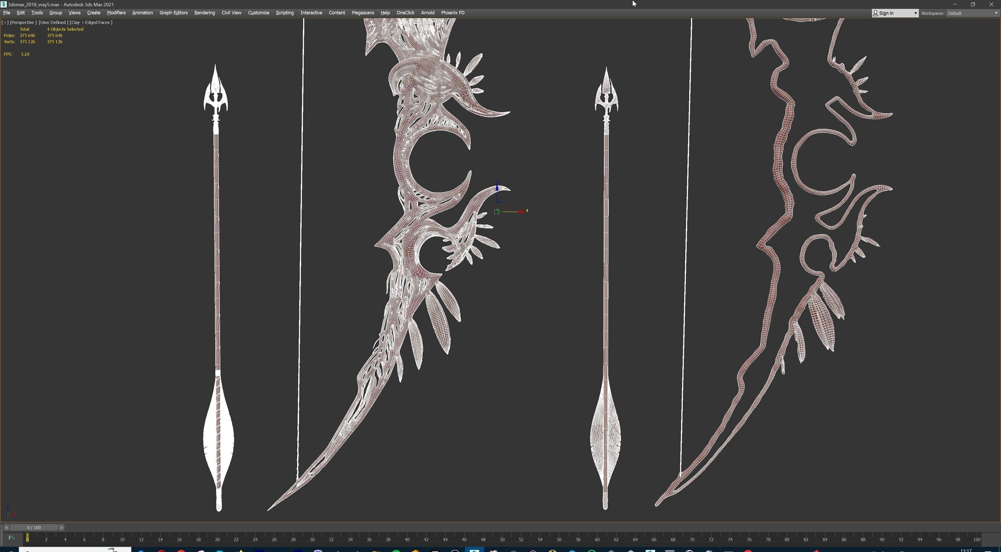Screen dimensions: 1001x552
Task: Open the [+] viewport general menu
Action: tap(5, 22)
